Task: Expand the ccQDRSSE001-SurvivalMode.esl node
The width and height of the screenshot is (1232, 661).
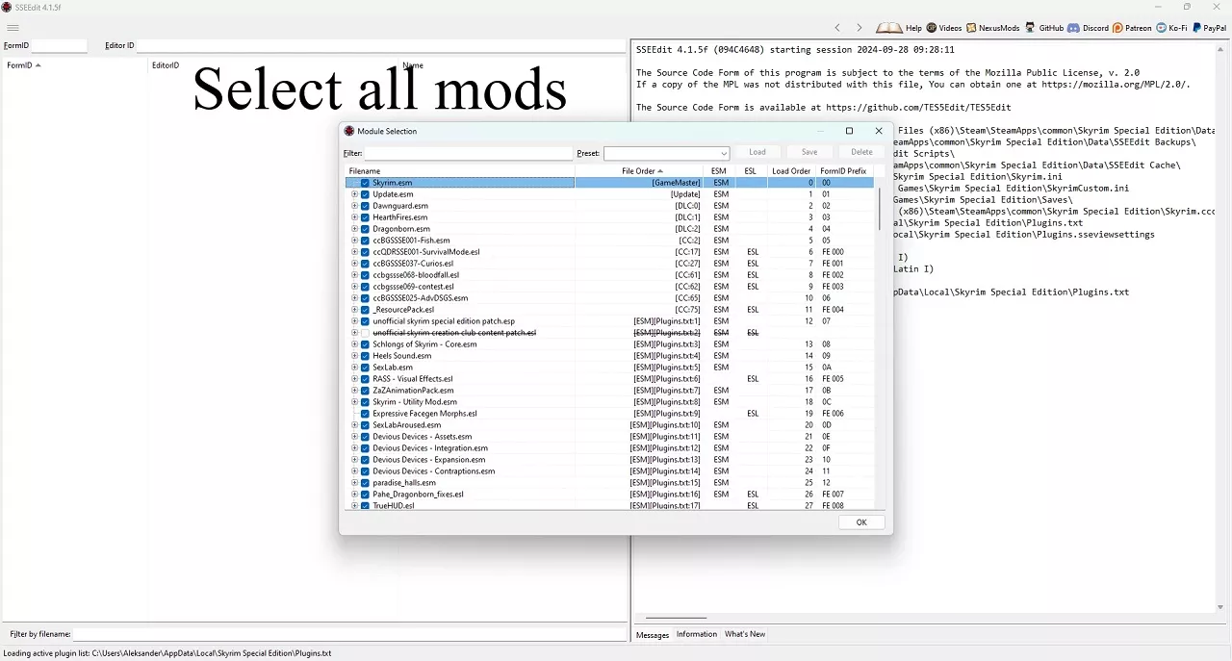Action: (354, 252)
